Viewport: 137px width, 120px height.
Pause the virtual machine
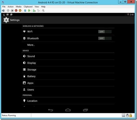point(25,11)
